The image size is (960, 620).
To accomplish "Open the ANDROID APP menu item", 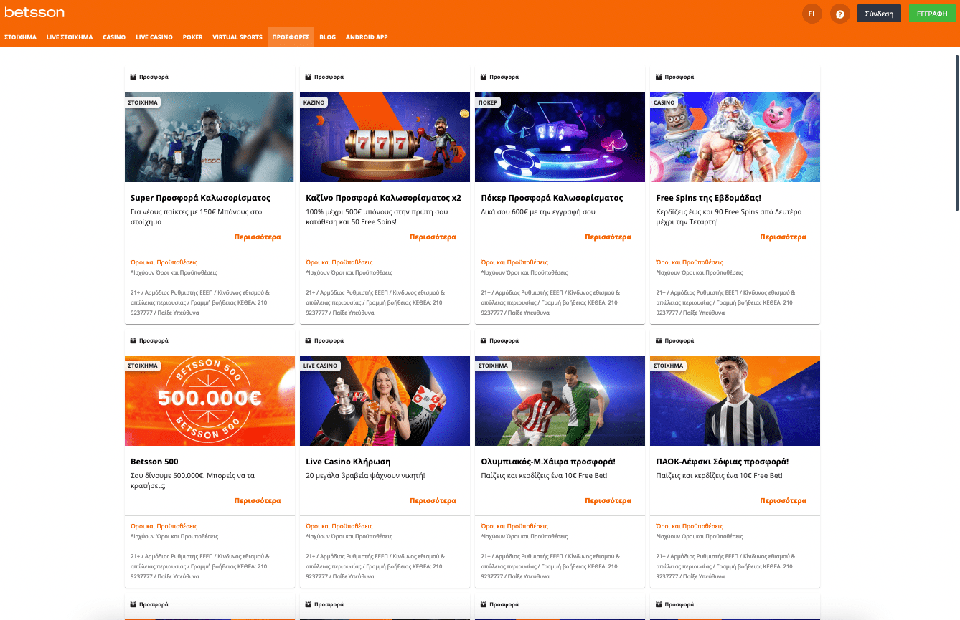I will coord(367,37).
